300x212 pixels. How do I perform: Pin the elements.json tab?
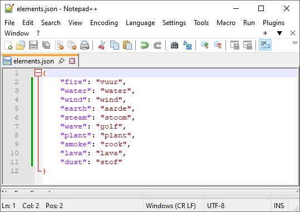click(x=61, y=61)
